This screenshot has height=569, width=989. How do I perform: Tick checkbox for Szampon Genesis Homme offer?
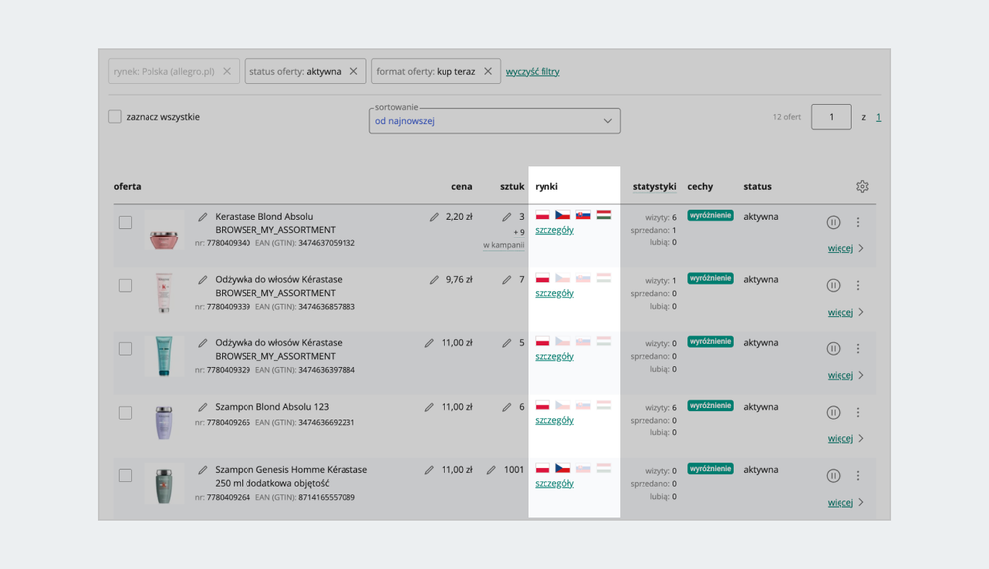pos(125,476)
